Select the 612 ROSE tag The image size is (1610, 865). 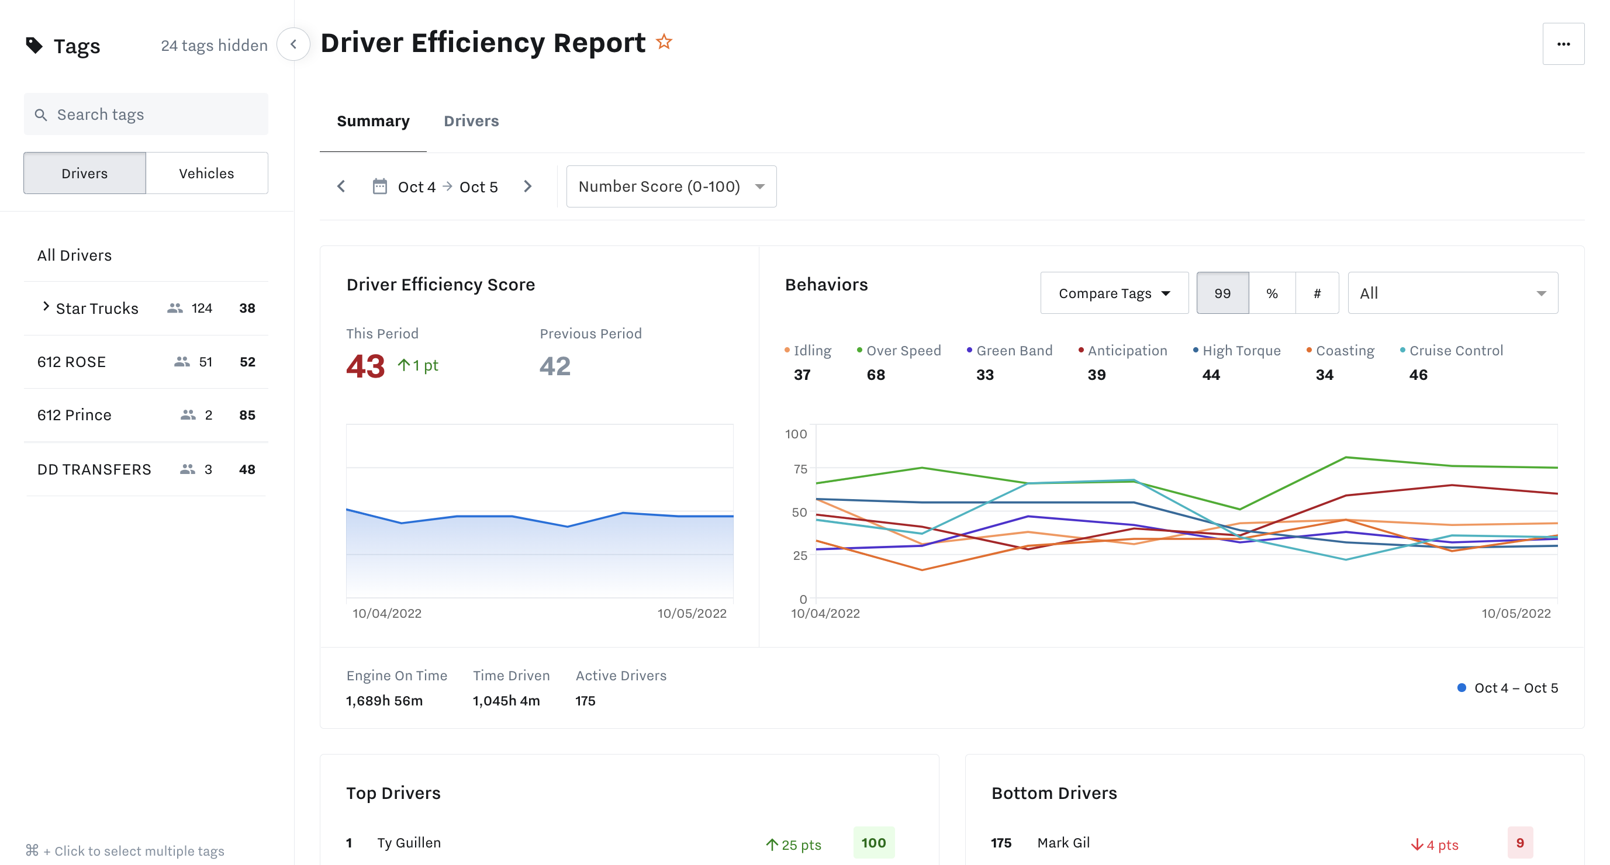pos(71,362)
